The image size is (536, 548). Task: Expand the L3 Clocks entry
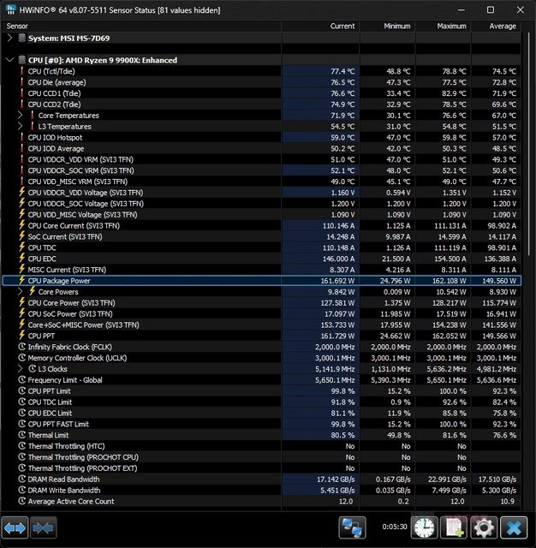click(x=21, y=369)
